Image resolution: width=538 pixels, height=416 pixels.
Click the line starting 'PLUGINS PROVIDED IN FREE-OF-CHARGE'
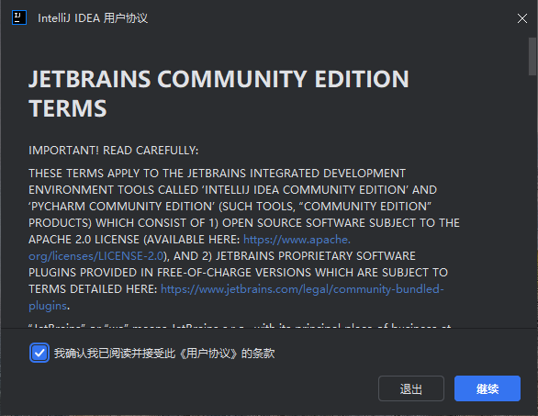[238, 273]
